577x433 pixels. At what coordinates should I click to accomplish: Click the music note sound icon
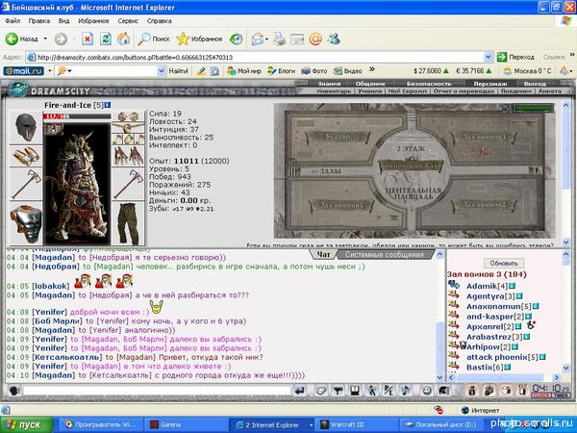click(x=406, y=391)
